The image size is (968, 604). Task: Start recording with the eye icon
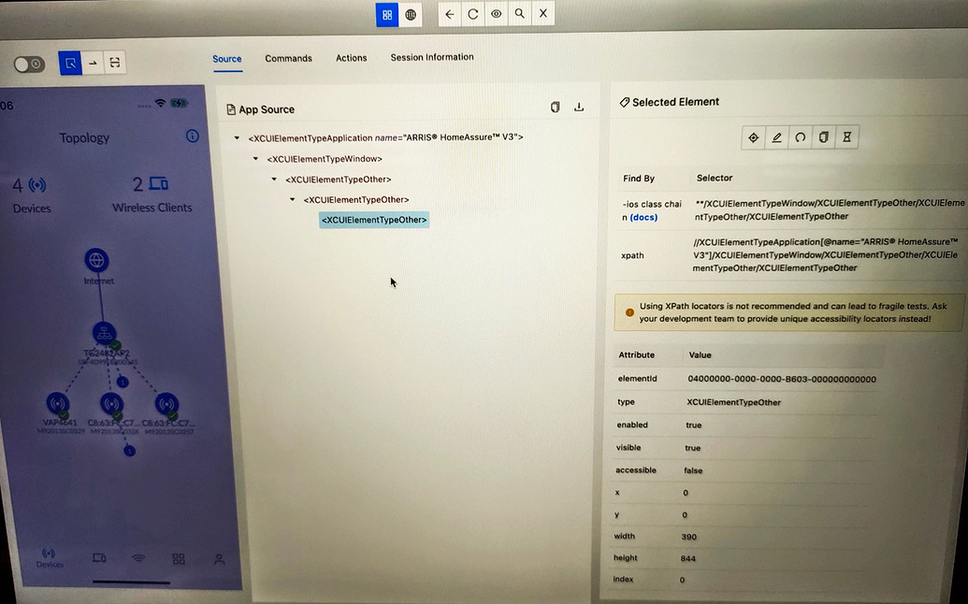coord(497,14)
